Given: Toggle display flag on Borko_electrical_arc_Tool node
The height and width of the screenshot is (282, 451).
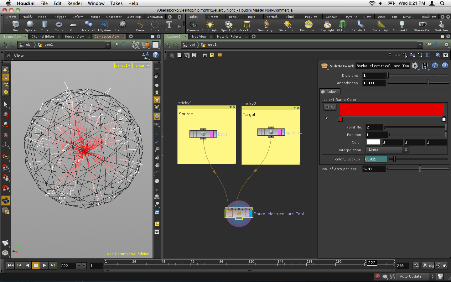Looking at the screenshot, I should [x=251, y=214].
